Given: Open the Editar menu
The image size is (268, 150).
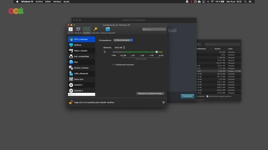Looking at the screenshot, I should tap(48, 2).
